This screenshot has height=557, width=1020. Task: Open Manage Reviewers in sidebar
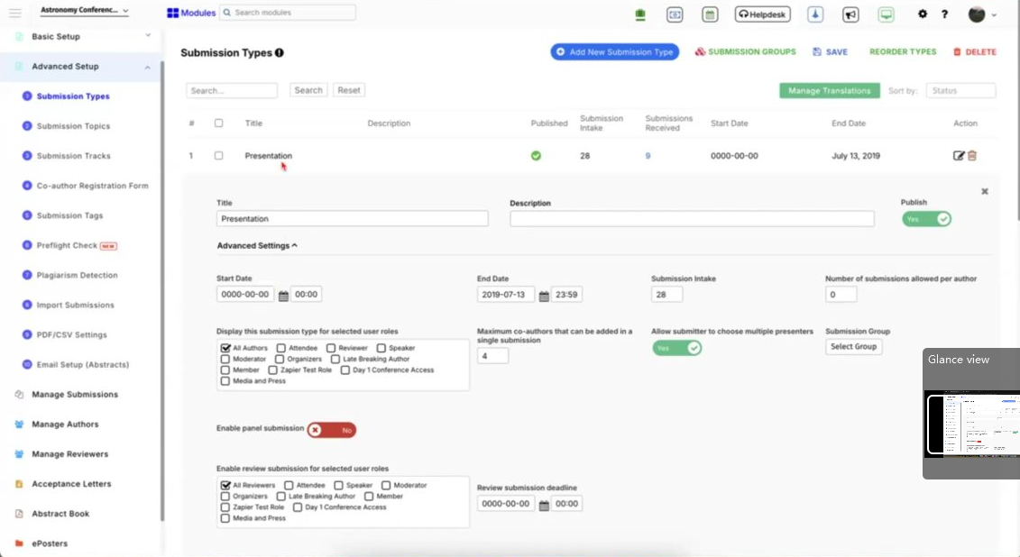tap(69, 454)
